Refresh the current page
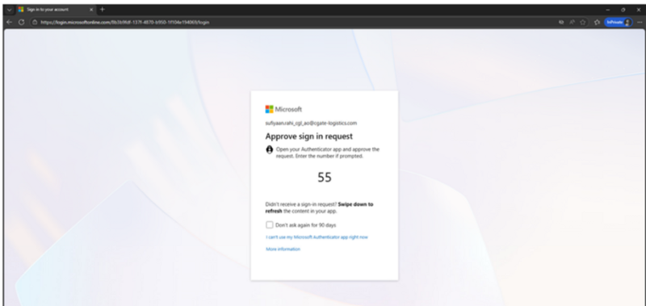 coord(22,23)
